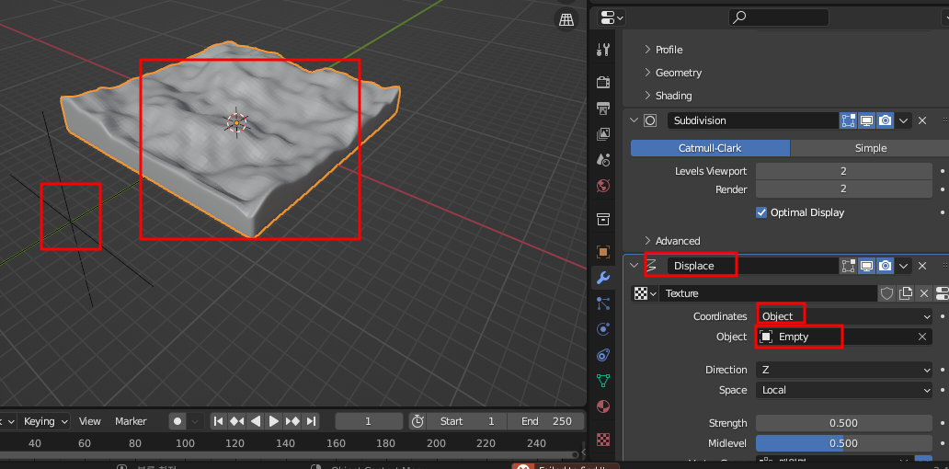Viewport: 949px width, 469px height.
Task: Toggle Subdivision edit mode display
Action: point(848,120)
